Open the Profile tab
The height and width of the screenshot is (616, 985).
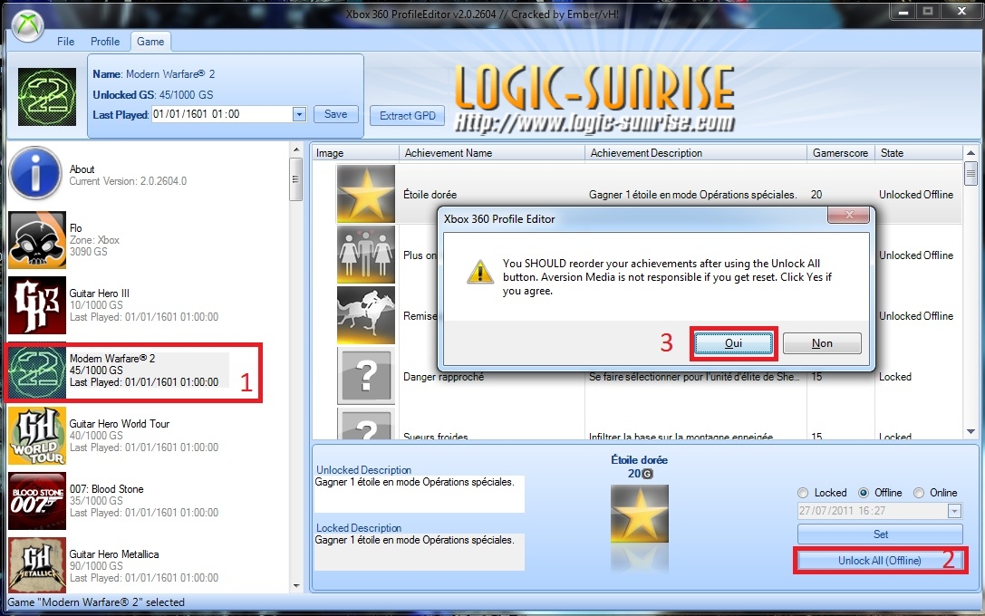point(105,42)
